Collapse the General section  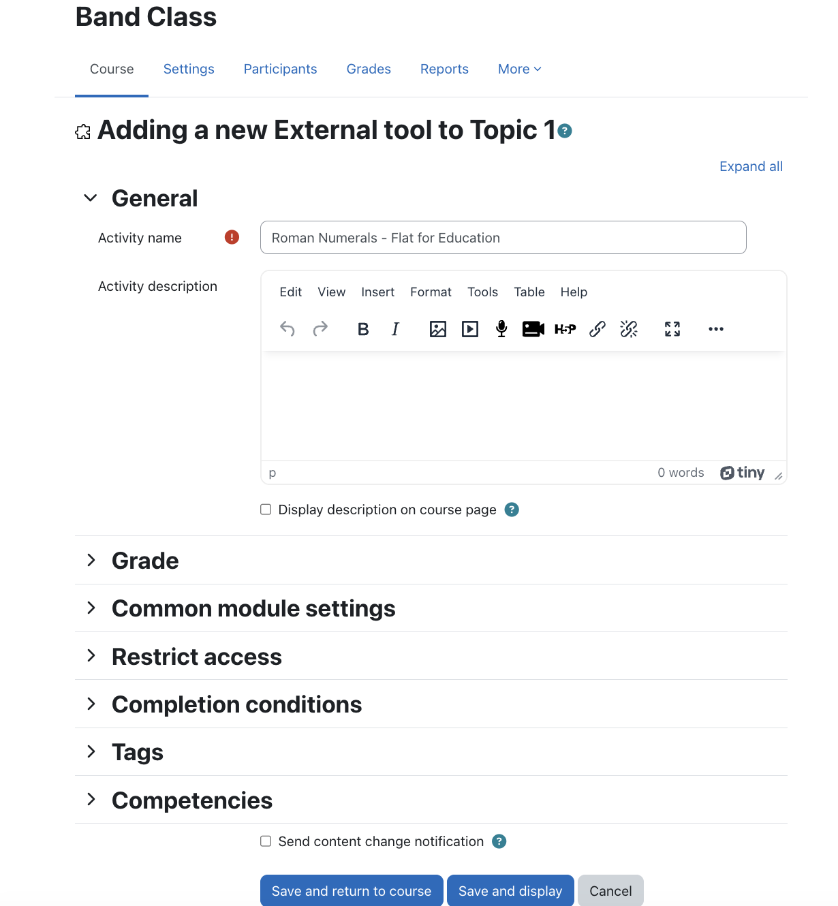coord(91,198)
